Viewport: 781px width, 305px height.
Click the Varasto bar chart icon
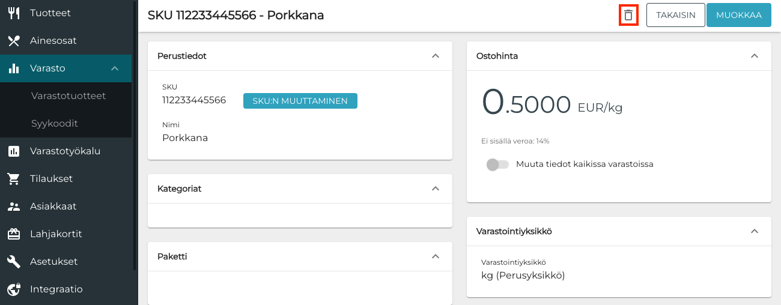point(14,68)
